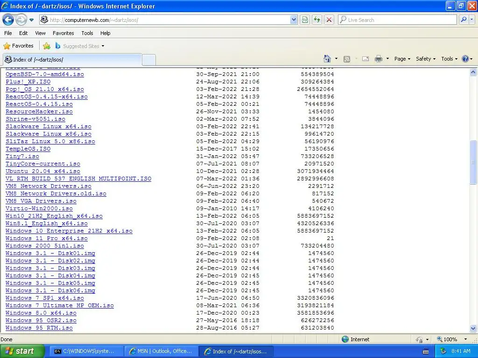Image resolution: width=478 pixels, height=358 pixels.
Task: Open Windows_95_RTM.iso link
Action: [x=39, y=328]
